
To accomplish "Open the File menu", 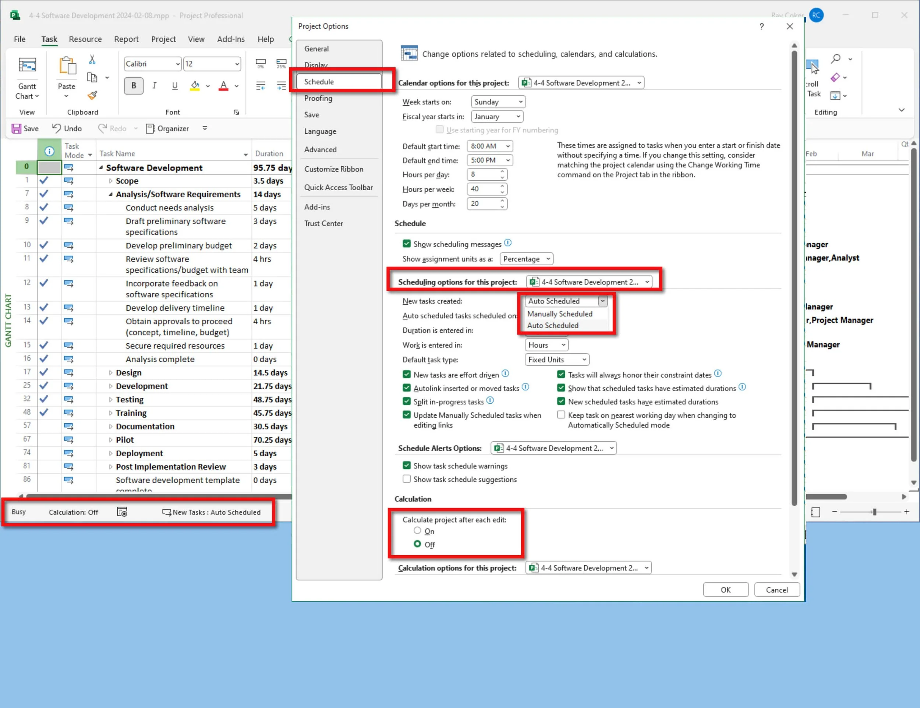I will click(x=20, y=39).
